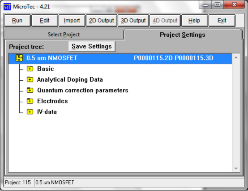
Task: Open the Project Settings tab
Action: coord(183,35)
